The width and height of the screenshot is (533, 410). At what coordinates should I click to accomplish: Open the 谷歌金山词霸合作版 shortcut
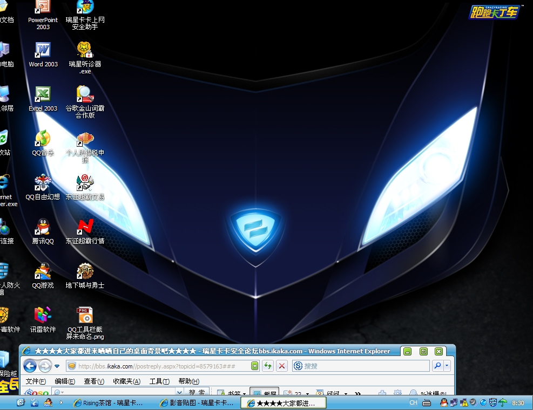[x=85, y=94]
